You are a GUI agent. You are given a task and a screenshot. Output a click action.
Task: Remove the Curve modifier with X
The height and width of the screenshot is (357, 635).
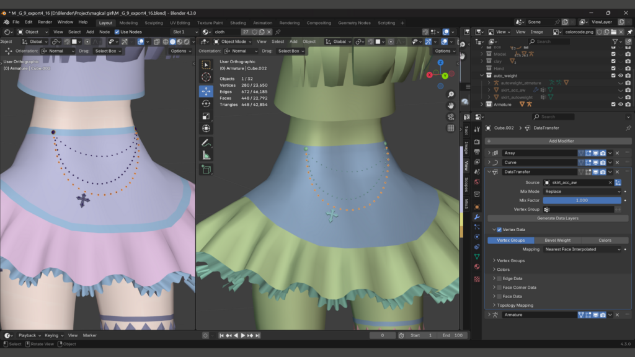coord(617,162)
